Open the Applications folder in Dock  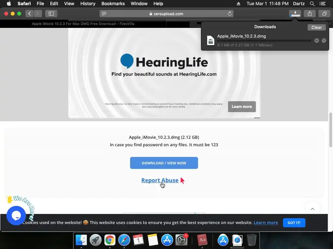(x=223, y=240)
